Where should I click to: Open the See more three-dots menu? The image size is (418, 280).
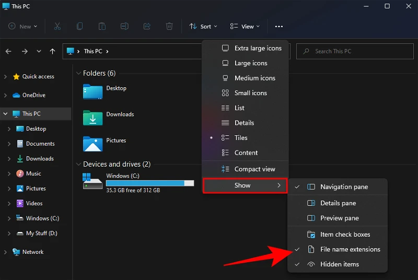(279, 26)
